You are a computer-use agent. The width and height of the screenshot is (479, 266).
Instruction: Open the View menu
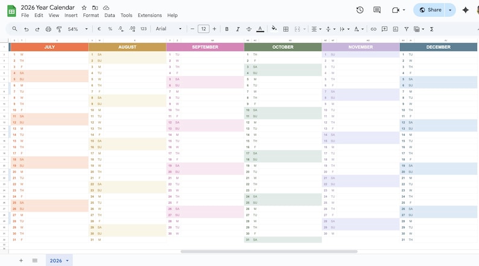54,15
